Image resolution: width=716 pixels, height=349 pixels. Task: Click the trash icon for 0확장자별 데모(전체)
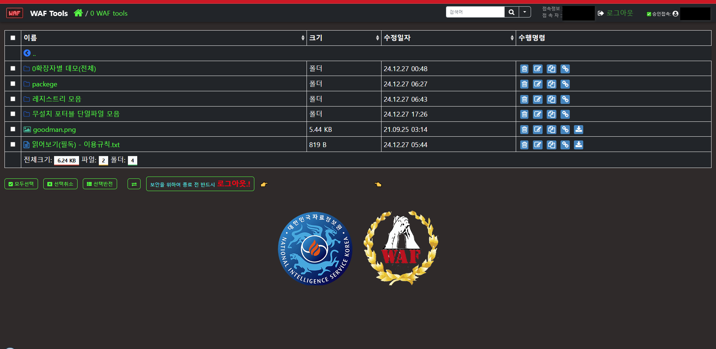(x=524, y=69)
